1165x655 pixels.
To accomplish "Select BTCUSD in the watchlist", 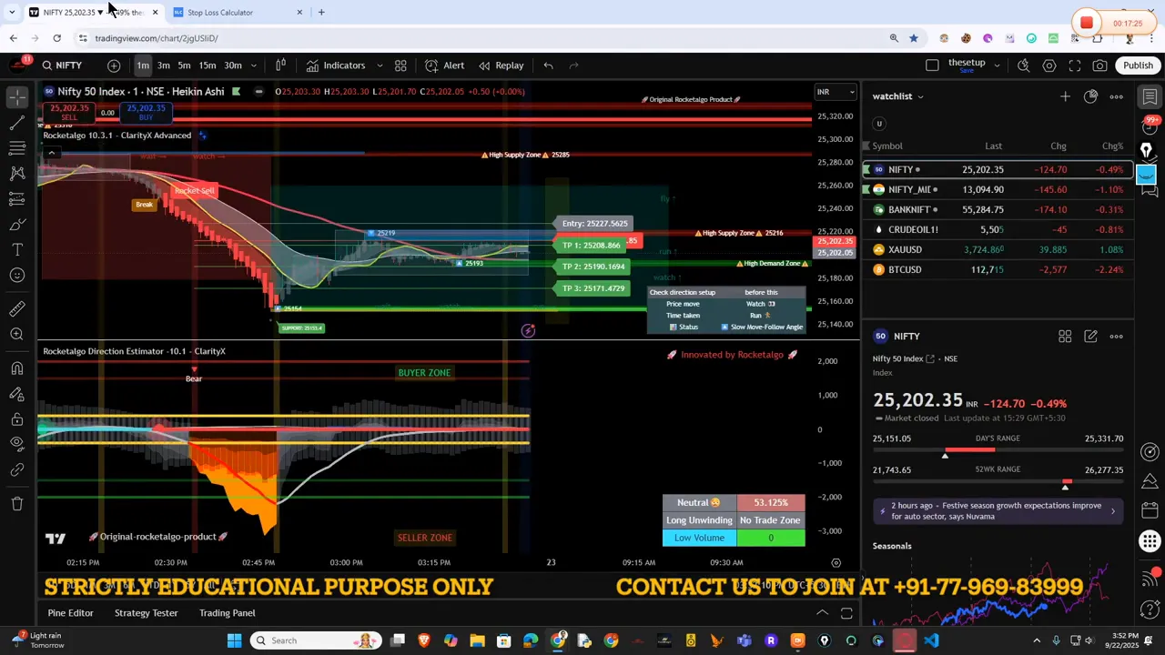I will [x=905, y=270].
